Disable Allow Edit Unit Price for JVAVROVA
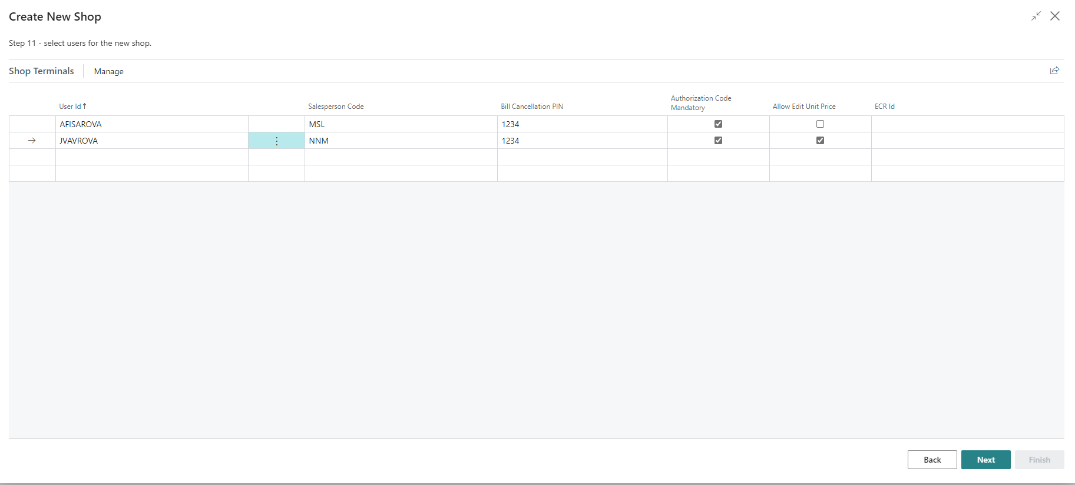The height and width of the screenshot is (485, 1075). coord(820,141)
